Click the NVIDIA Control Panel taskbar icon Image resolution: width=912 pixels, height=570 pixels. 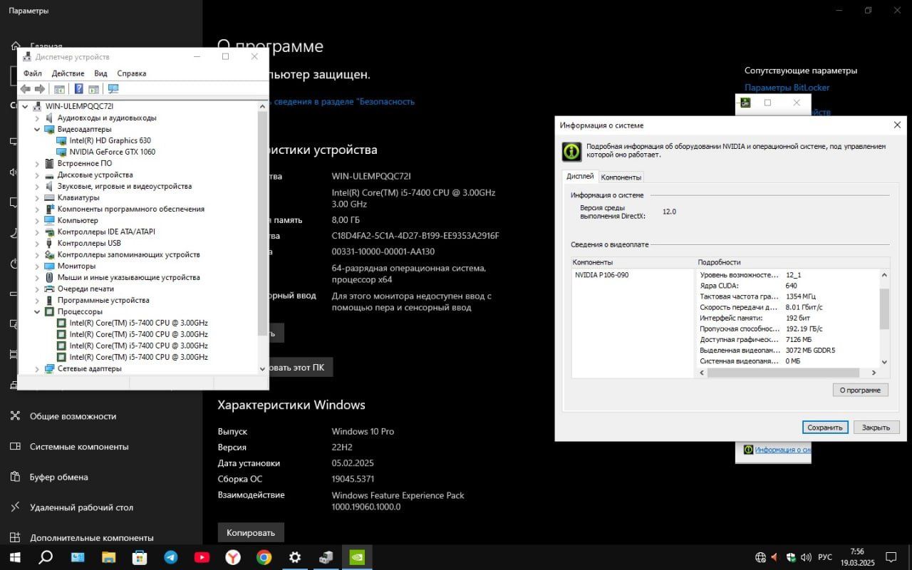[x=357, y=557]
